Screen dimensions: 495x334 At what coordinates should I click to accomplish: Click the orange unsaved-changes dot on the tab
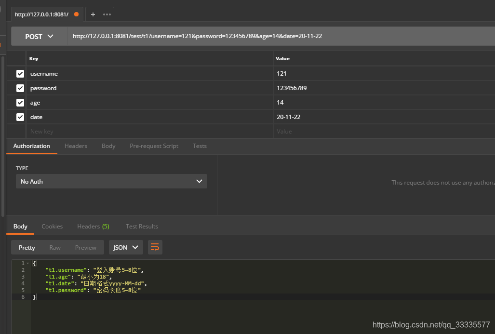(x=76, y=14)
